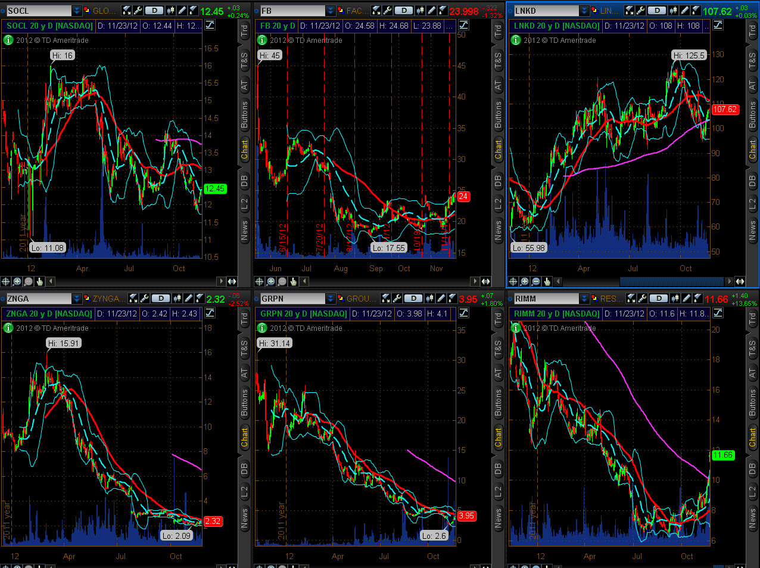Click the expand-width arrows icon below SOCL chart
760x568 pixels.
tap(232, 281)
